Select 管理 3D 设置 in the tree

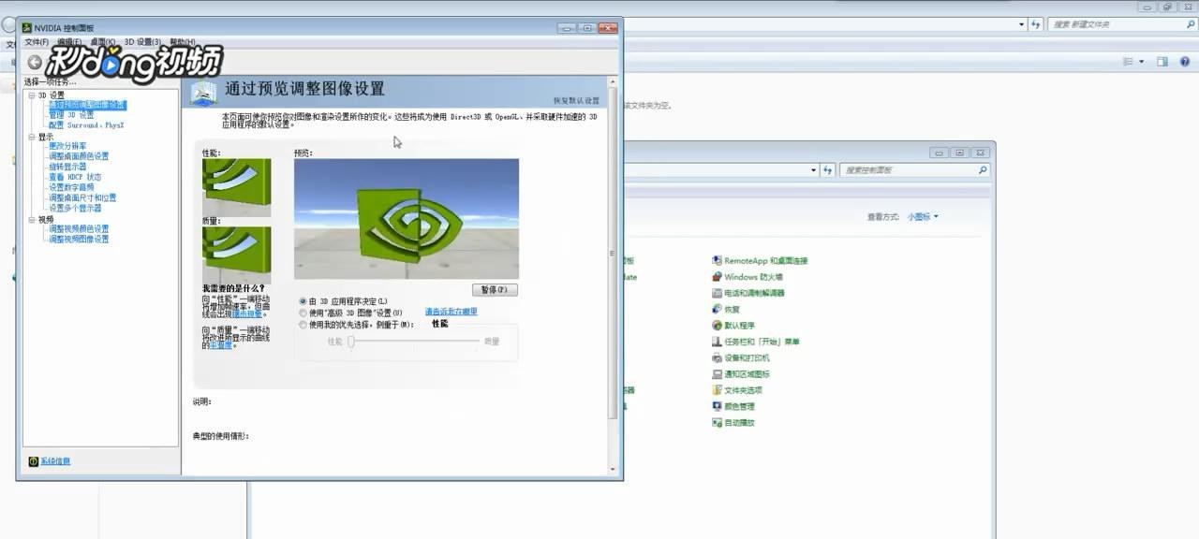72,115
